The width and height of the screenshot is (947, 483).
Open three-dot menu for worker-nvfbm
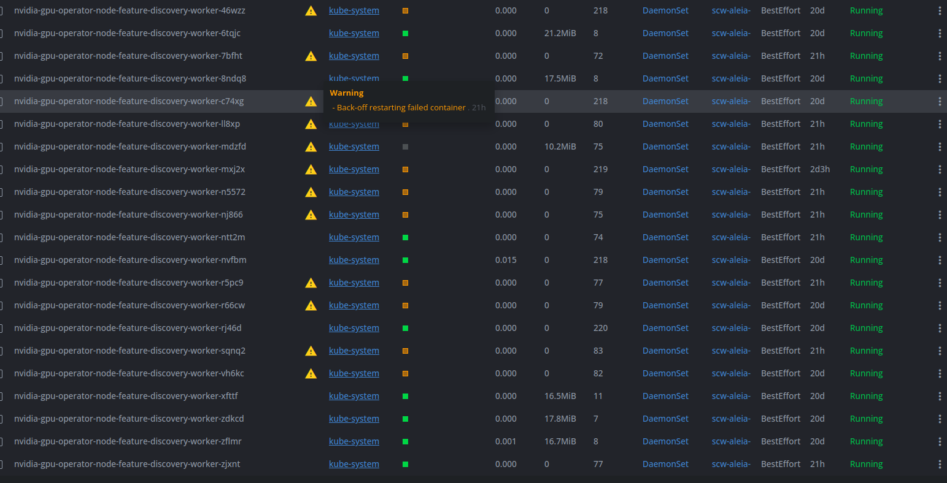click(x=940, y=260)
